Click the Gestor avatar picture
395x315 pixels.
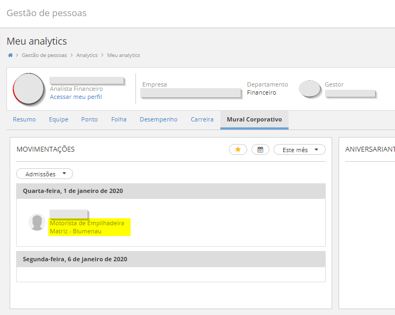click(x=310, y=89)
